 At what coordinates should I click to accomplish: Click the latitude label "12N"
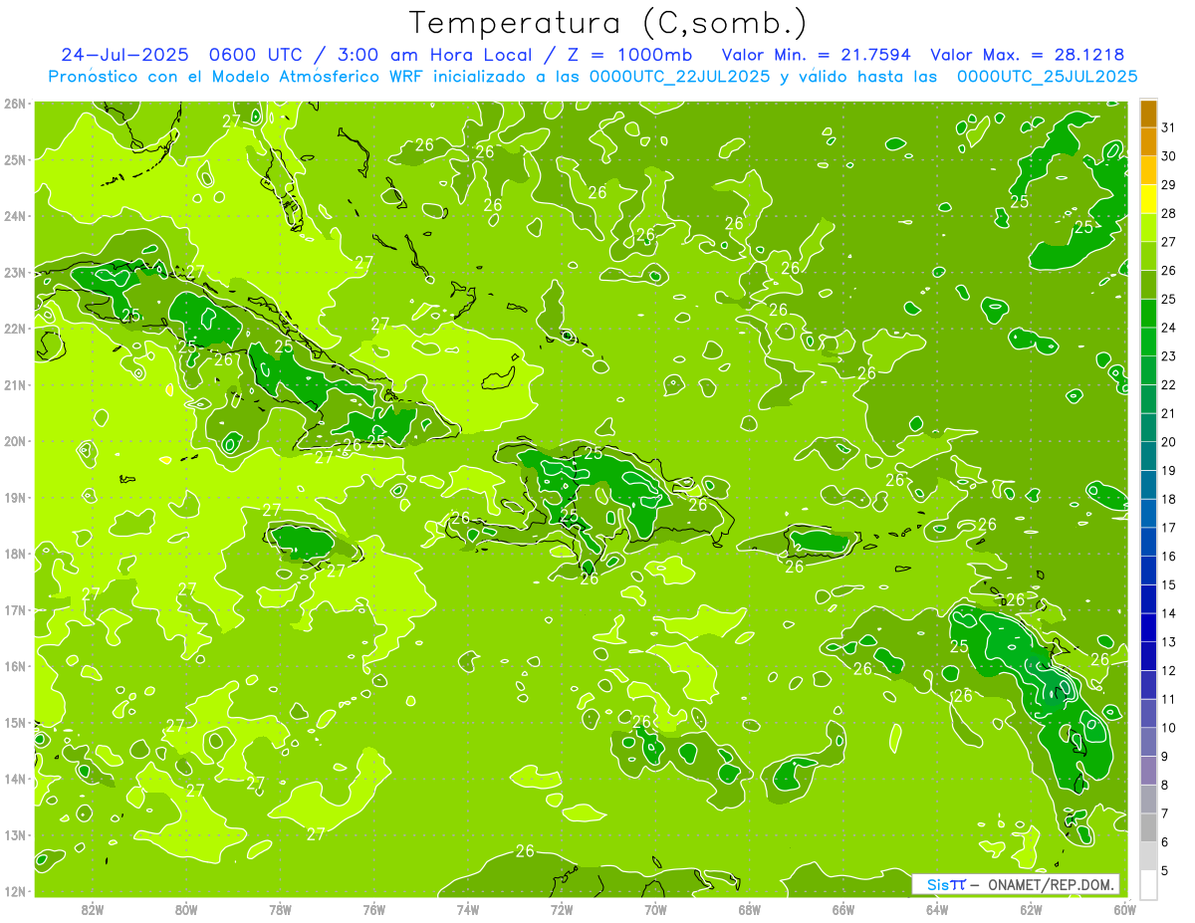point(14,891)
